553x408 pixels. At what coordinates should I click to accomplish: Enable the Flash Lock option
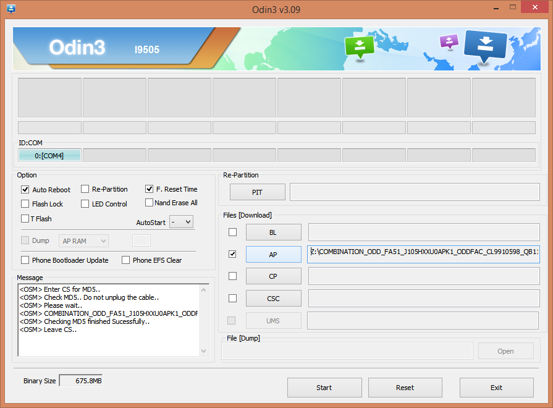25,203
